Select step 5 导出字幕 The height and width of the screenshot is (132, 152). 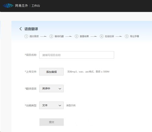click(x=132, y=36)
